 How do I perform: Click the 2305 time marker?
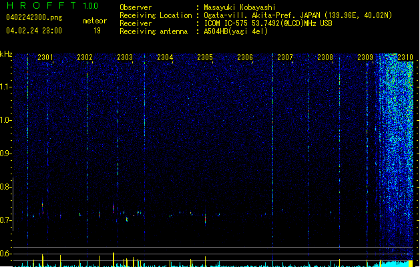tap(205, 57)
